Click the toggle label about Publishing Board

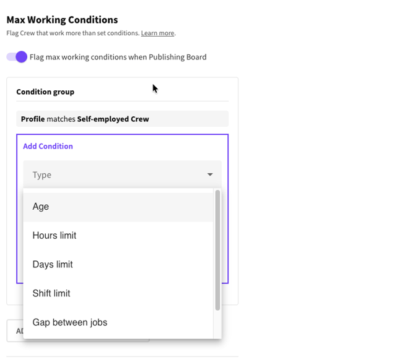[118, 57]
